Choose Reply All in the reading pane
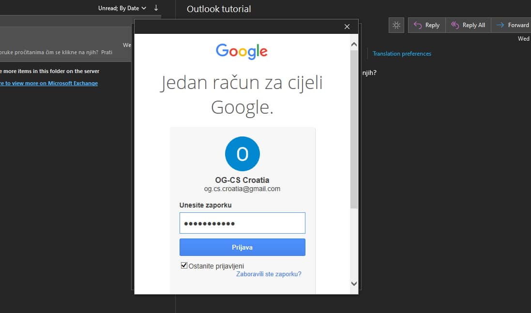Screen dimensions: 531x313 [468, 25]
